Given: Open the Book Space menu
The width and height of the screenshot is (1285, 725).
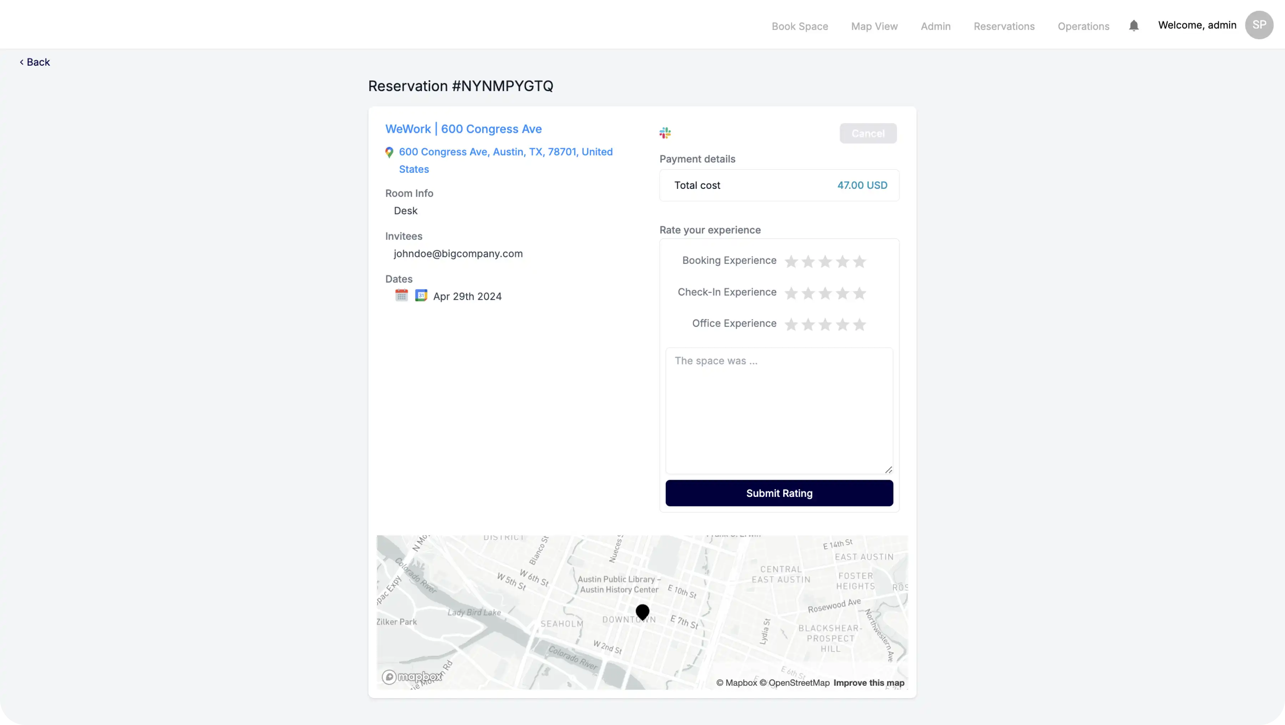Looking at the screenshot, I should (x=800, y=26).
